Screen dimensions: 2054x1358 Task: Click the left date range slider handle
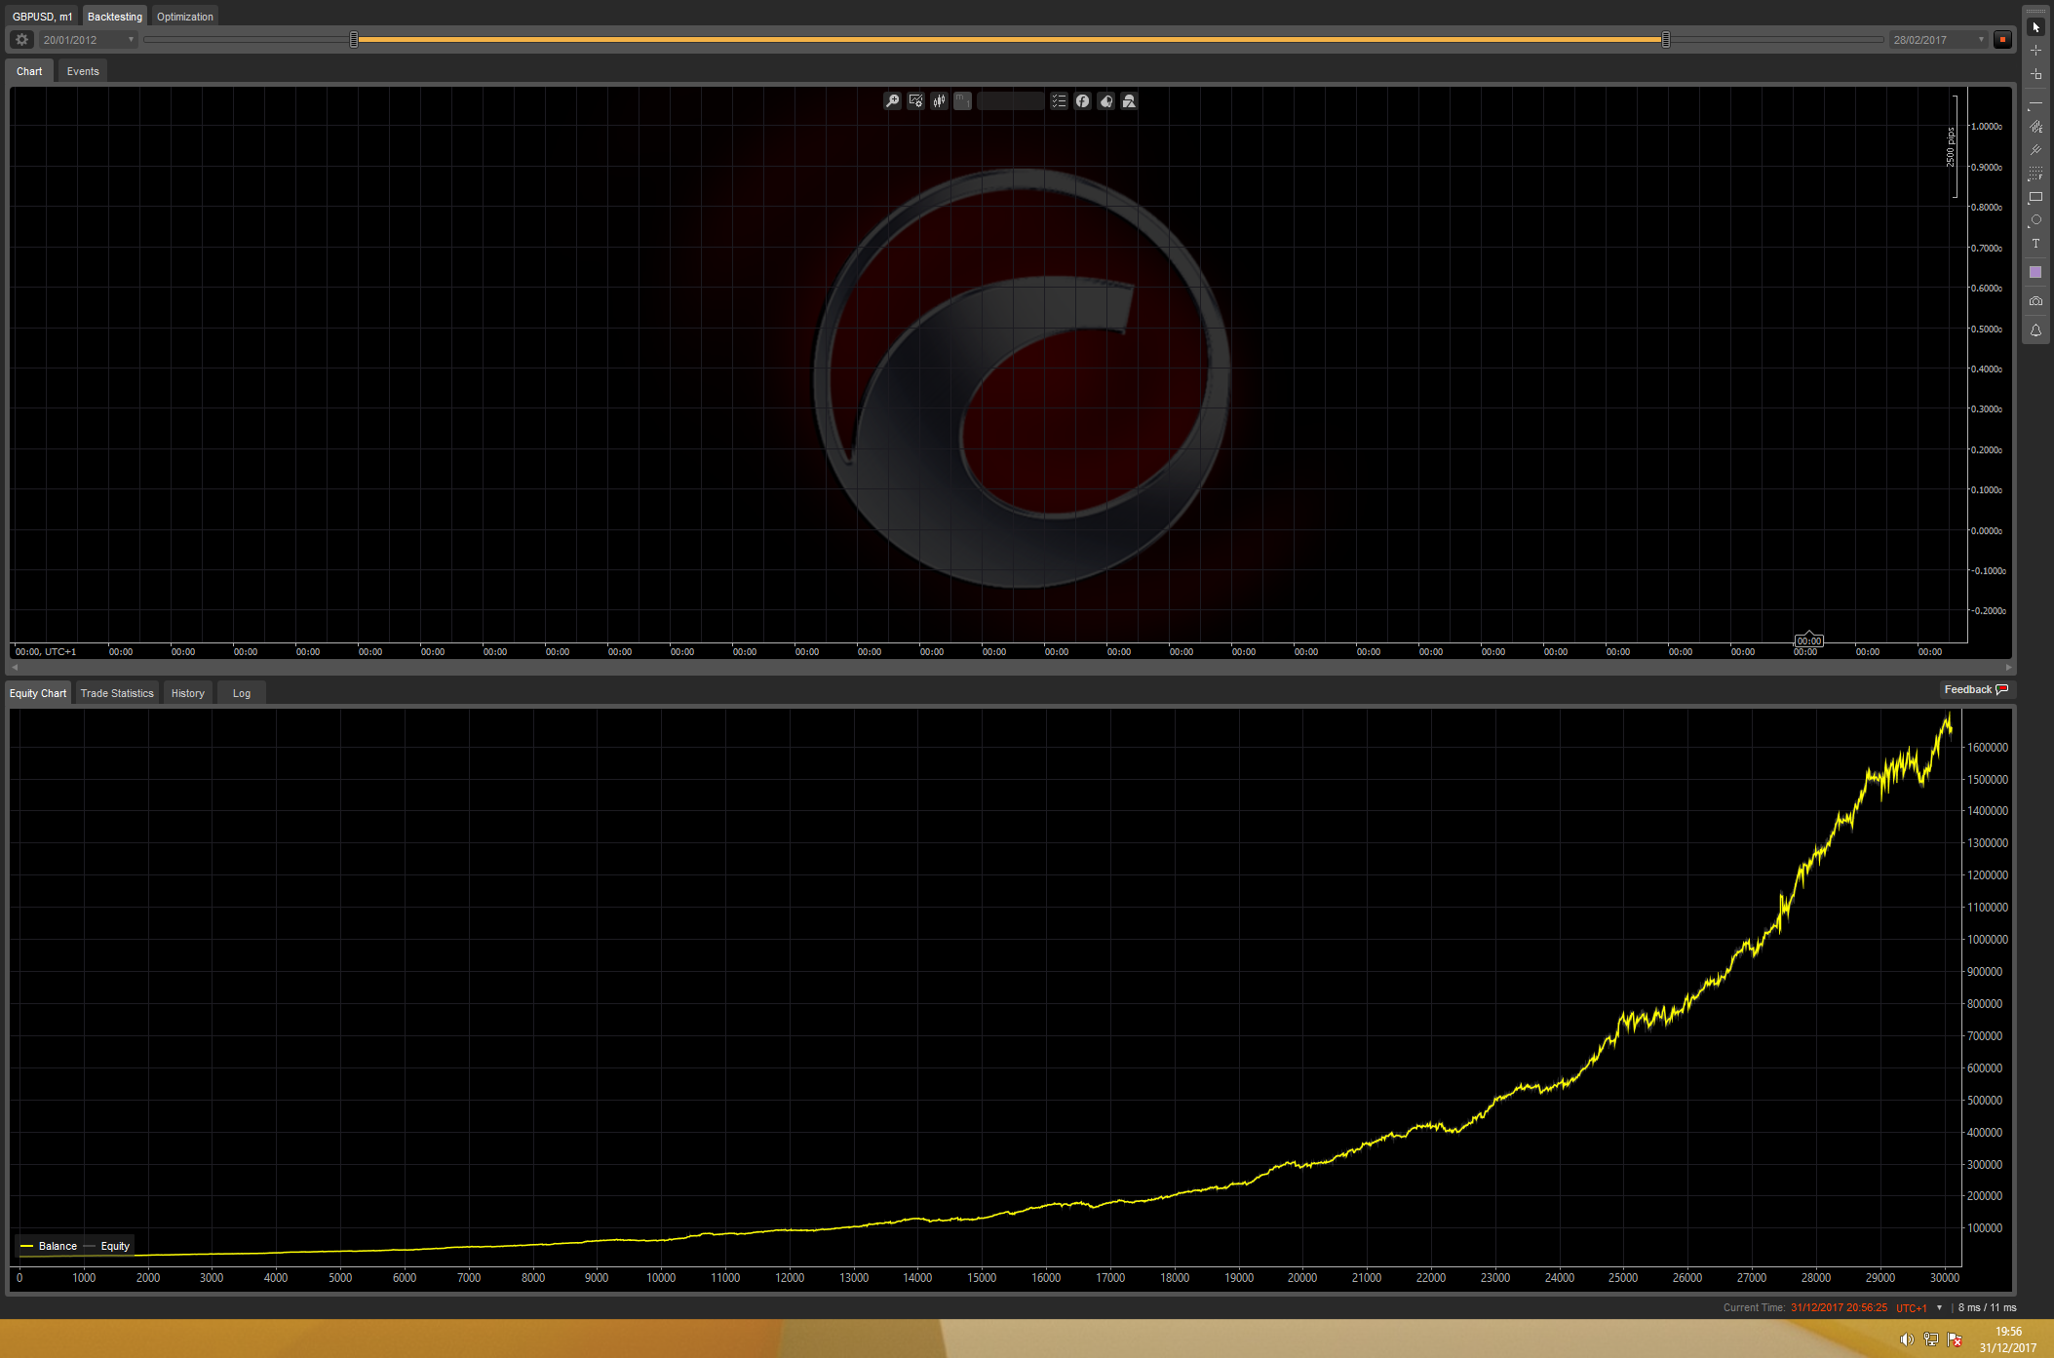pyautogui.click(x=354, y=40)
